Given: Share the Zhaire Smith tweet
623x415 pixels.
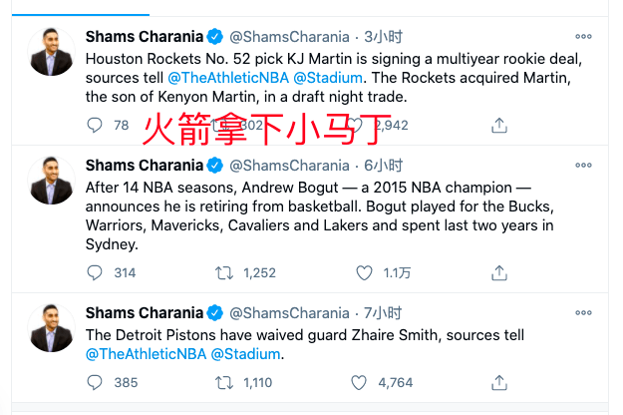Looking at the screenshot, I should (x=499, y=383).
